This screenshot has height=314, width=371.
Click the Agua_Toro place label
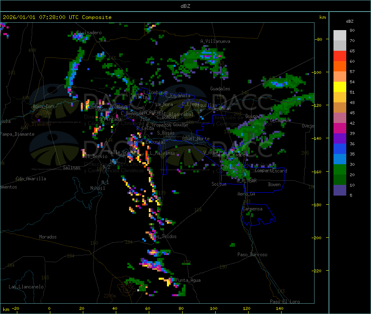point(44,106)
